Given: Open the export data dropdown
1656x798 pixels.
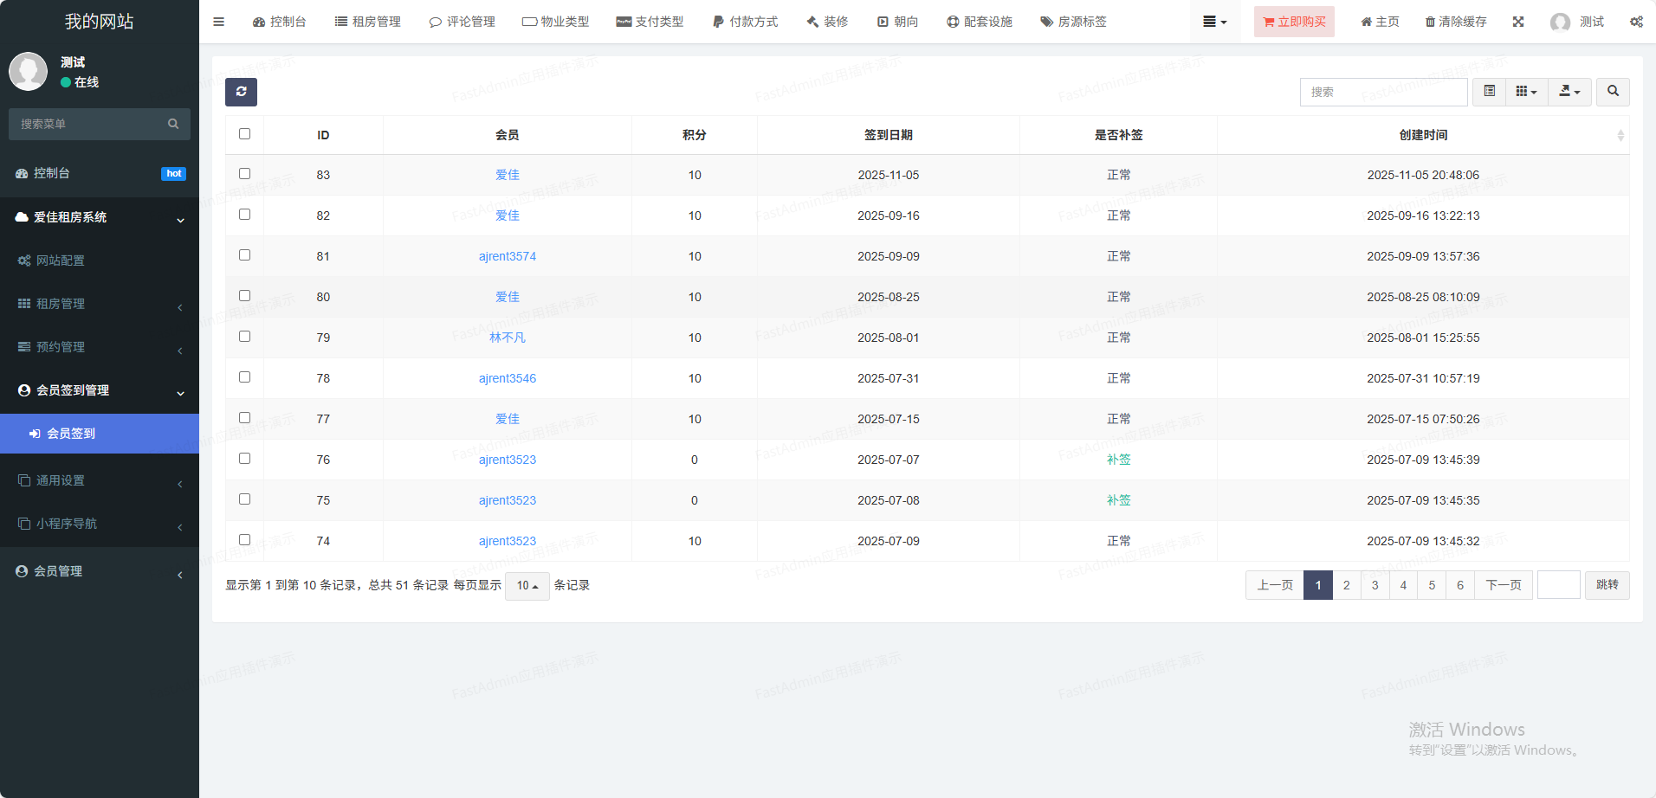Looking at the screenshot, I should [x=1569, y=92].
